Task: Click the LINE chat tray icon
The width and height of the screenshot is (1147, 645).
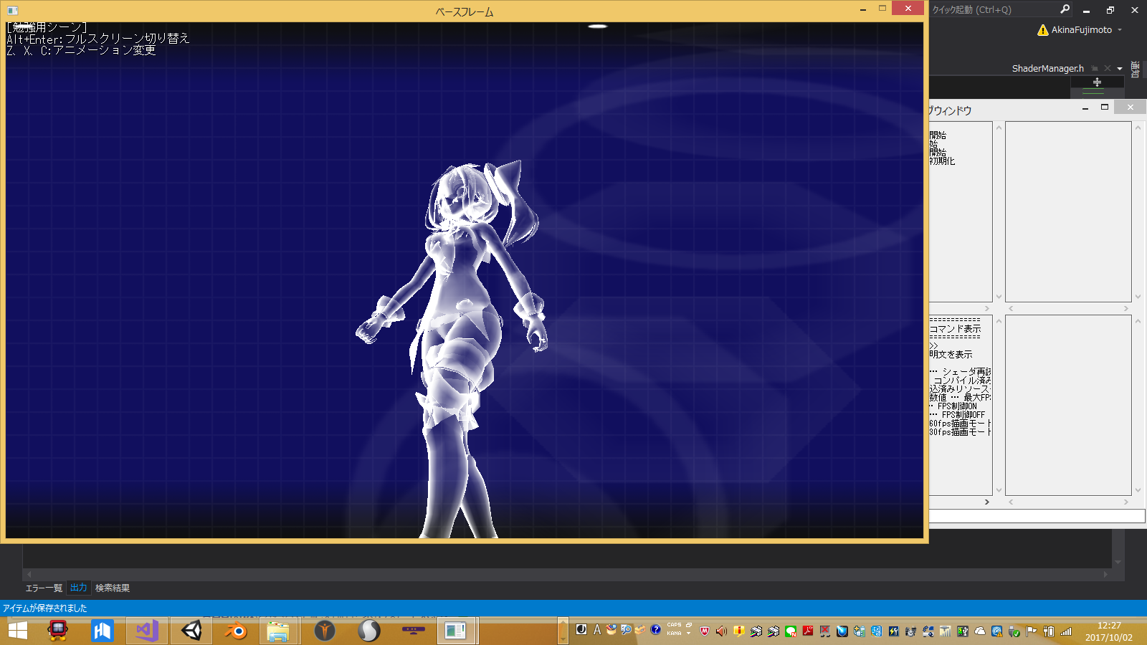Action: 791,631
